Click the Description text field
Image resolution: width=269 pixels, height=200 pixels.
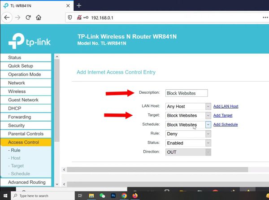(x=187, y=93)
